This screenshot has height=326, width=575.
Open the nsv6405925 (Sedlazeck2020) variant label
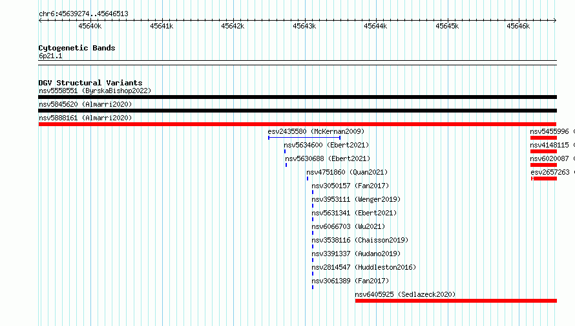click(x=405, y=294)
